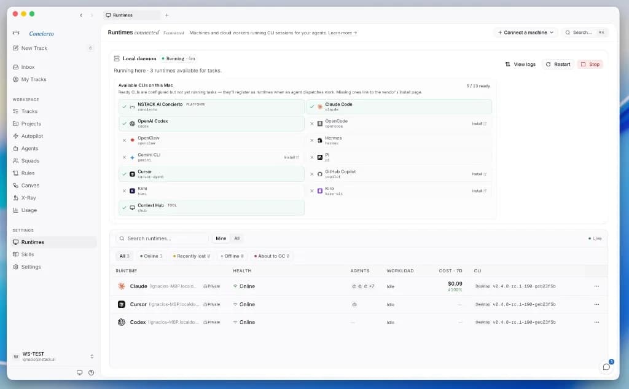Expand the Connect a machine dropdown
629x389 pixels.
point(525,33)
